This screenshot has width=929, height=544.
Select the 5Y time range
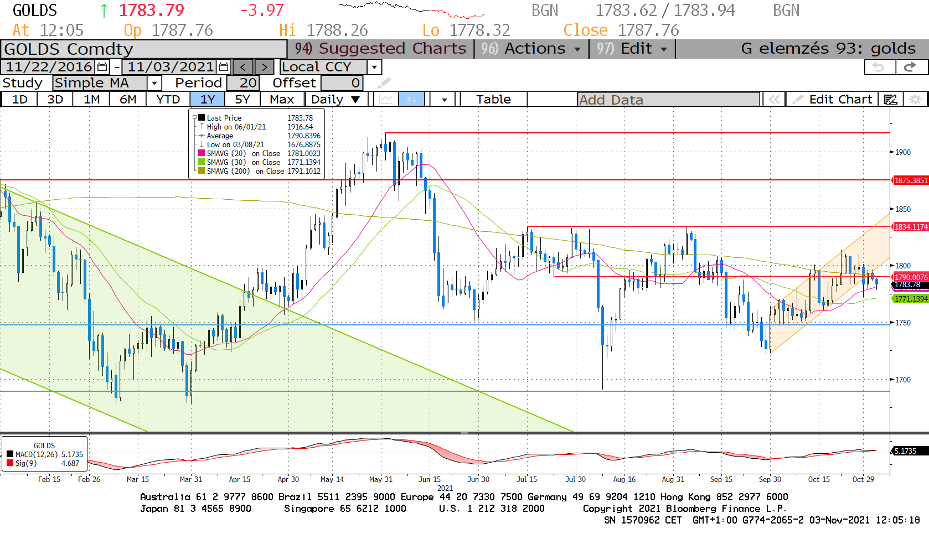coord(242,100)
